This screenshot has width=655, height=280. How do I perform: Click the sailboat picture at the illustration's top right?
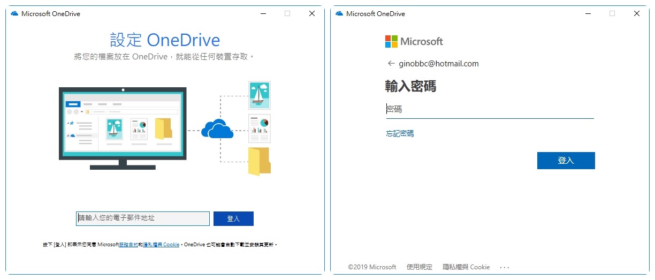tap(260, 95)
